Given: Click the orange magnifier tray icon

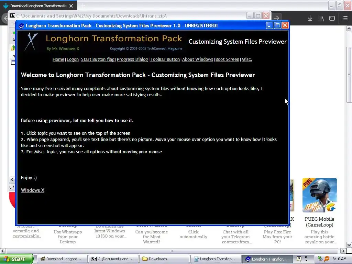Looking at the screenshot, I should pos(327,259).
